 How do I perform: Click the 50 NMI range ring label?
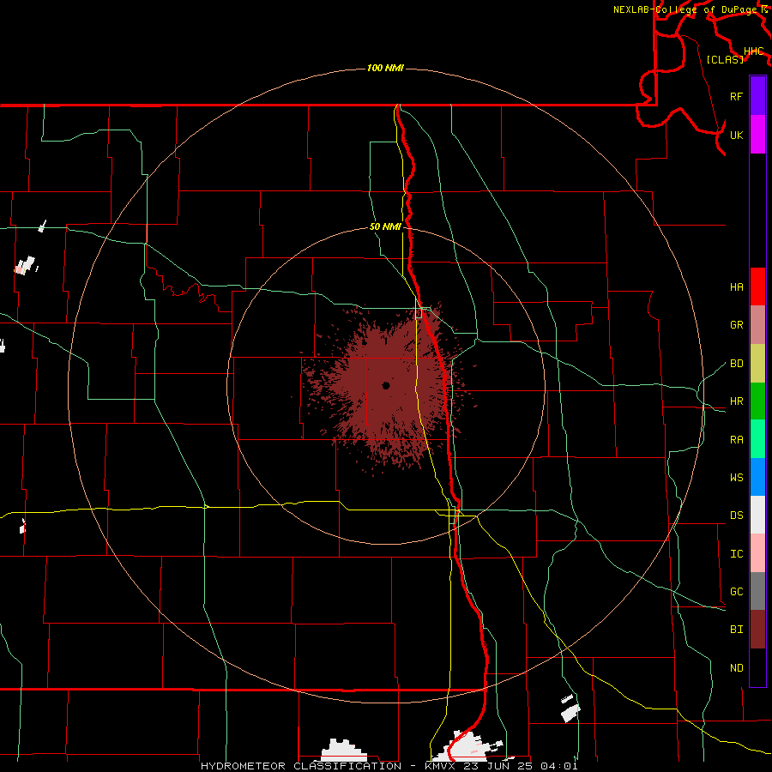[x=385, y=226]
